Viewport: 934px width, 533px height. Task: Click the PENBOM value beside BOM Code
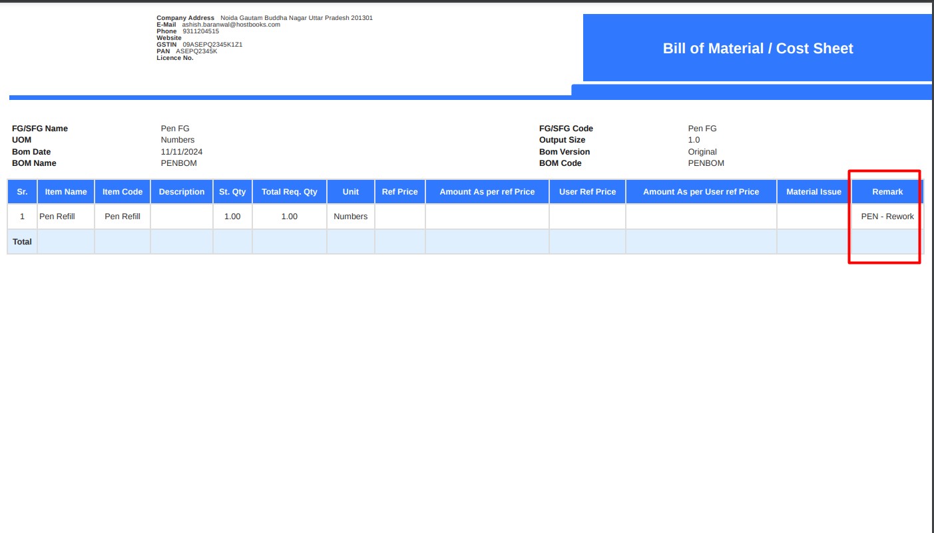coord(706,163)
